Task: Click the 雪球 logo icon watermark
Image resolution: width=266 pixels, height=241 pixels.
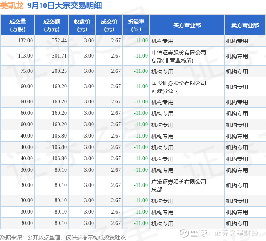Action: 184,233
